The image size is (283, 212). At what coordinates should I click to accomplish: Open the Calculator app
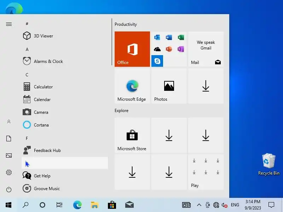pos(65,87)
